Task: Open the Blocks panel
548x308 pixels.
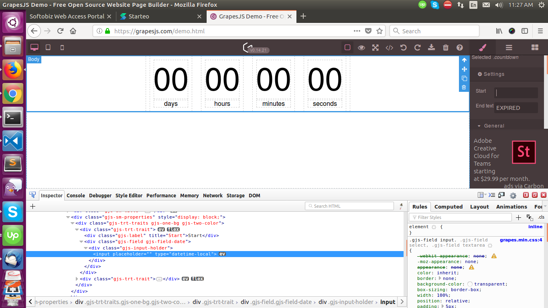Action: [x=535, y=47]
